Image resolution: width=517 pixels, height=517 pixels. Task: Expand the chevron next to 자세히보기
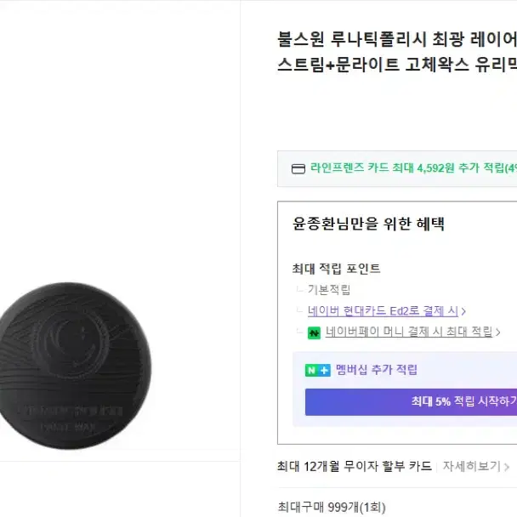(506, 467)
